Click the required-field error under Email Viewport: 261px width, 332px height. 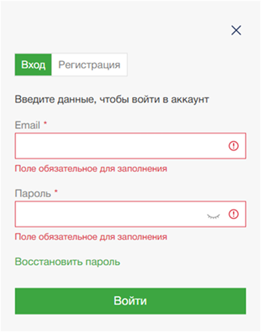tap(91, 168)
